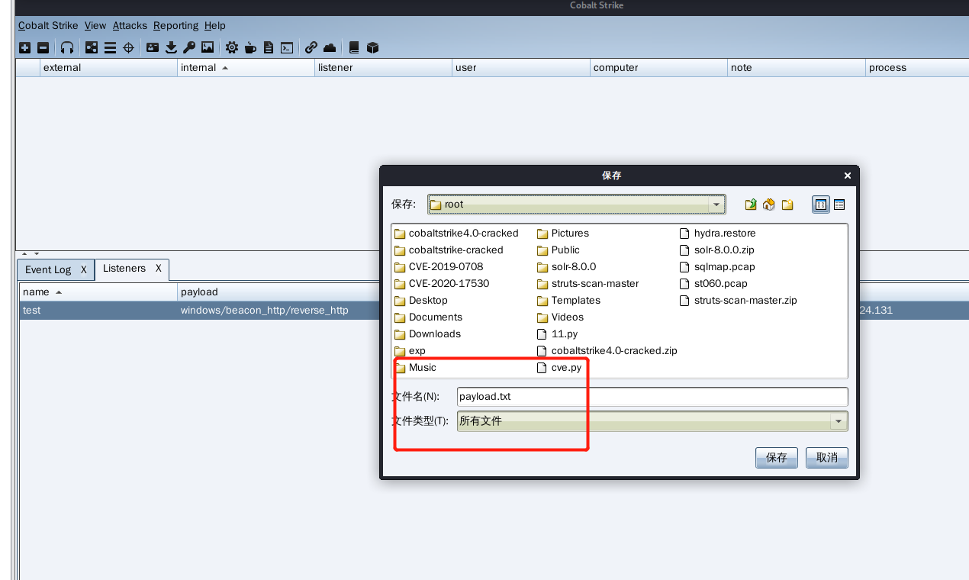Screen dimensions: 969x580
Task: Click the 取消 cancel button
Action: pyautogui.click(x=827, y=458)
